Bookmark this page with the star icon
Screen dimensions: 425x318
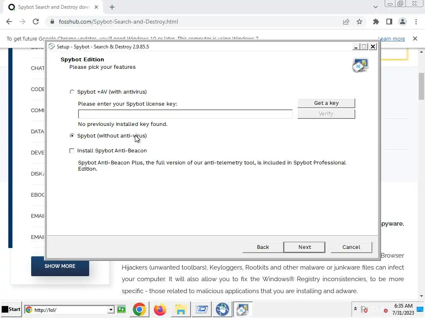click(359, 22)
